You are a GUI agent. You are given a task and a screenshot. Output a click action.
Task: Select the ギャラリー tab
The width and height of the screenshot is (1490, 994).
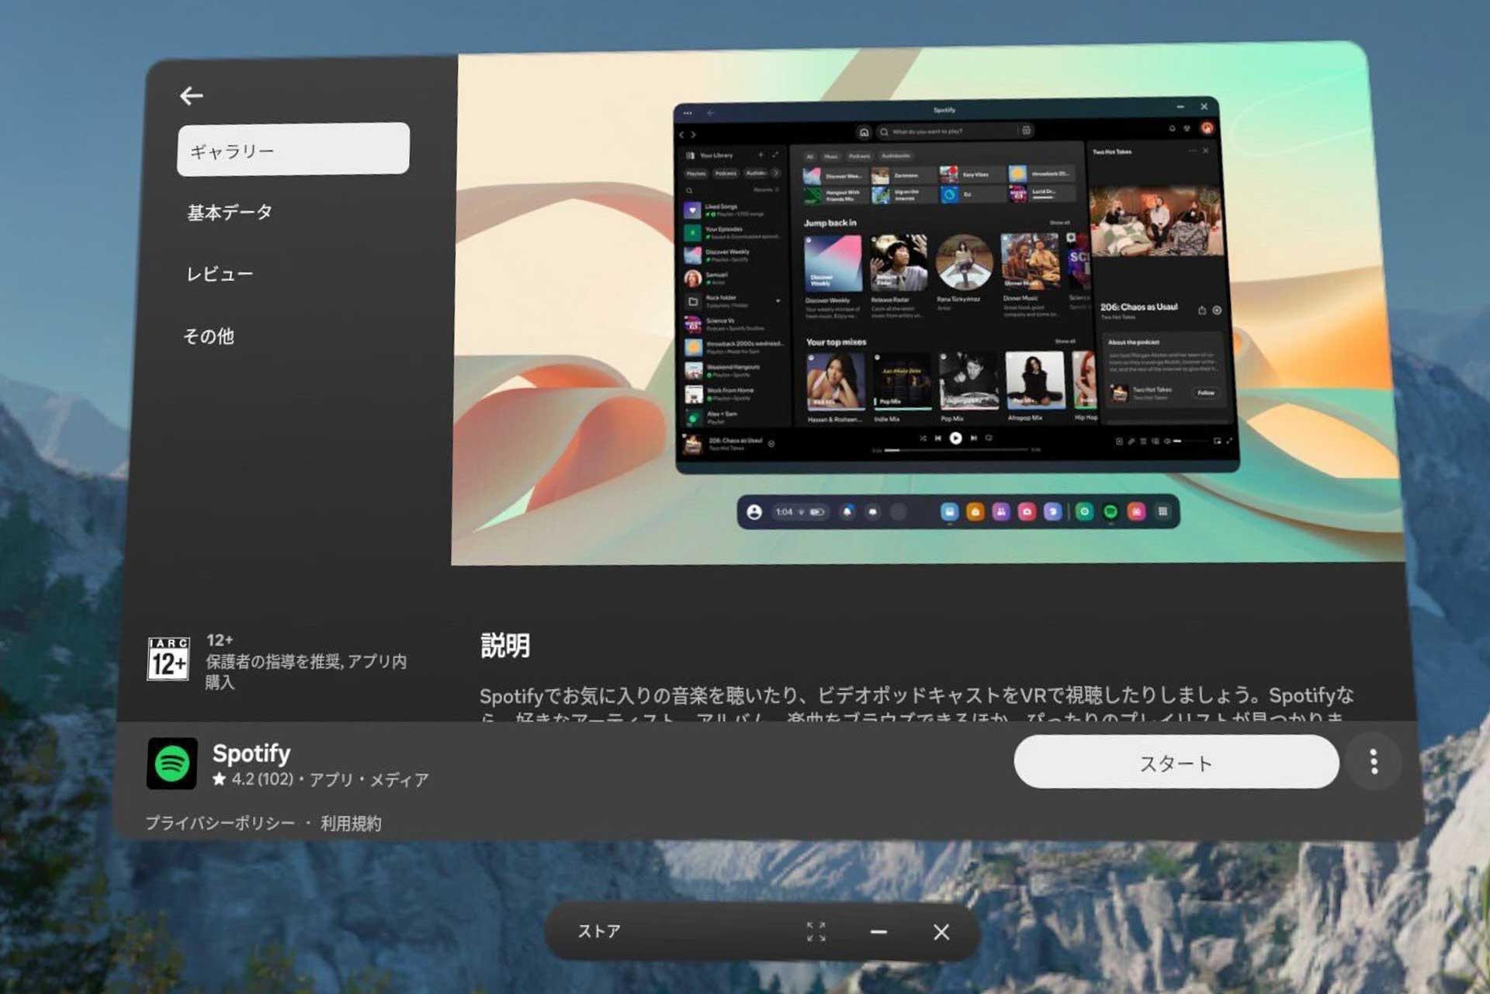click(x=293, y=150)
